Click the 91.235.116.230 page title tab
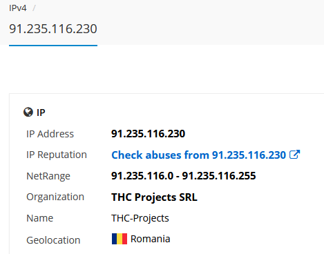The height and width of the screenshot is (254, 324). [53, 29]
